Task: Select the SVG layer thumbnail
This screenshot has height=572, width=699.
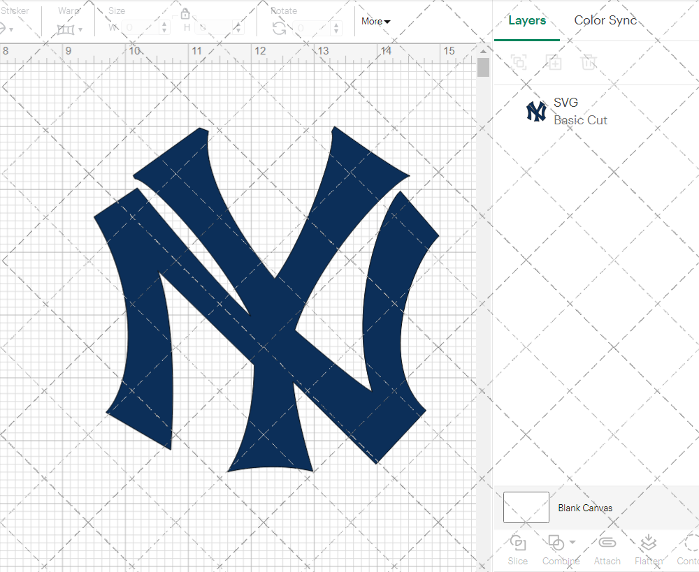Action: [536, 111]
